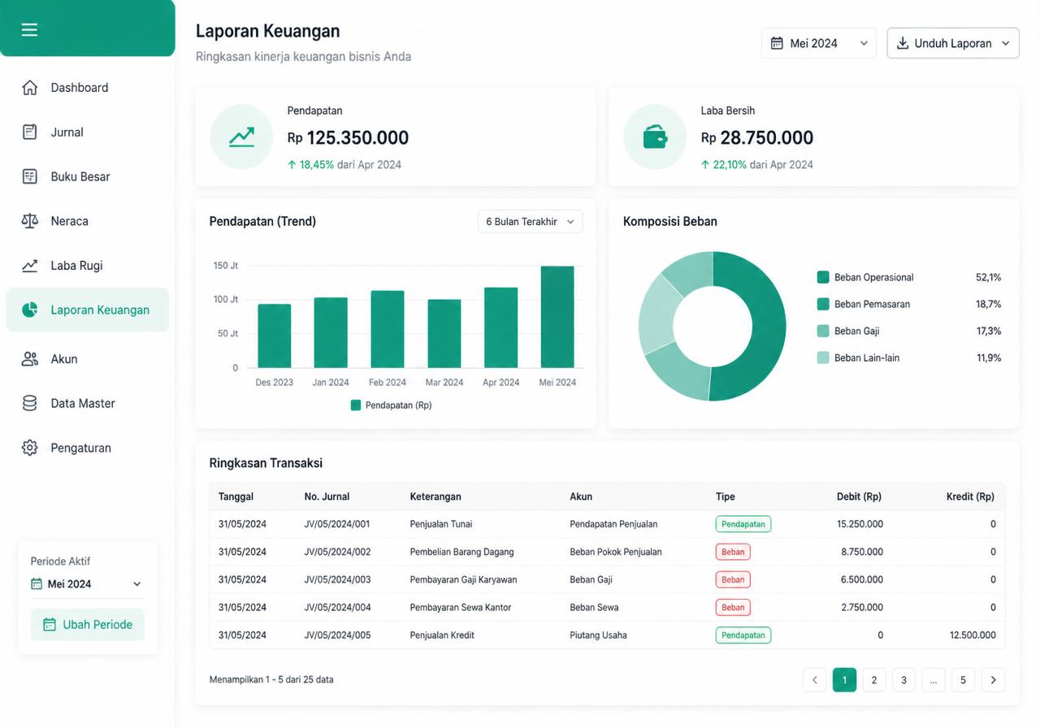Click the Mei 2024 bar in trend chart
Screen dimensions: 1040x728
(557, 317)
